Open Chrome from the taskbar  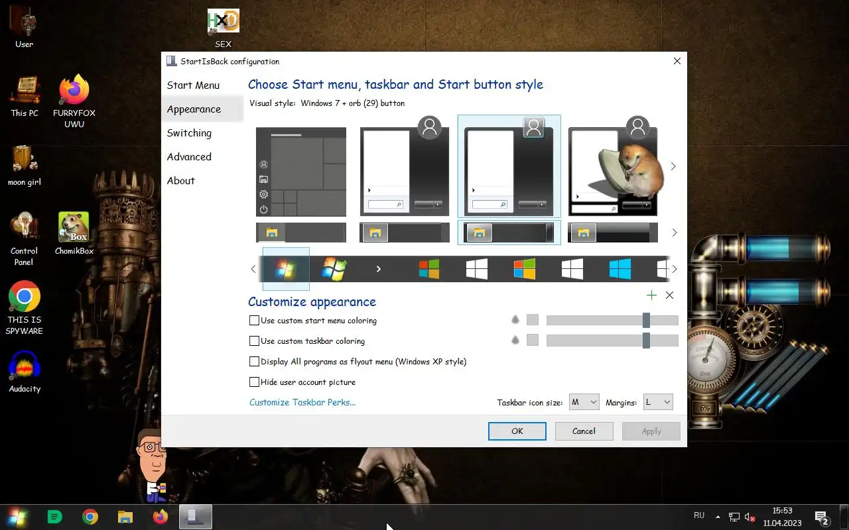90,517
